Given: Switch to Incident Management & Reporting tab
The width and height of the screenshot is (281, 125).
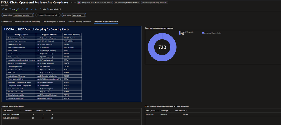Looking at the screenshot, I should pos(28,22).
